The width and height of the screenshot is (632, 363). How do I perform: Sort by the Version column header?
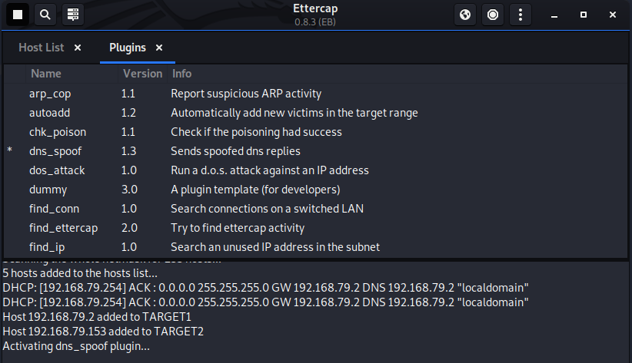point(142,74)
